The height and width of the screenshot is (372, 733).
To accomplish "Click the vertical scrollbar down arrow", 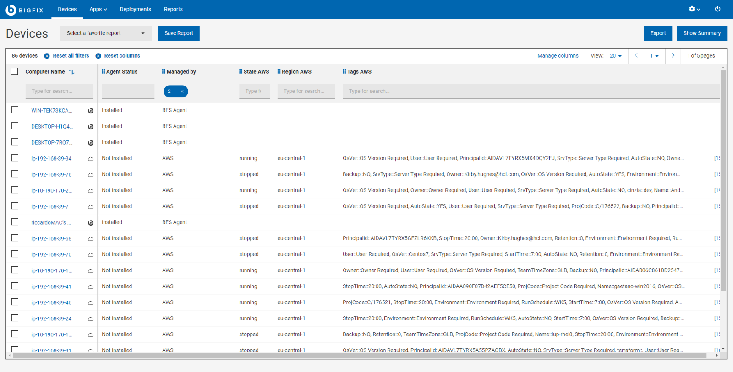I will [723, 349].
